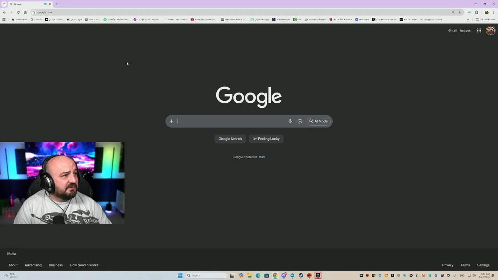Viewport: 498px width, 280px height.
Task: Switch Google language to Malti
Action: point(262,157)
